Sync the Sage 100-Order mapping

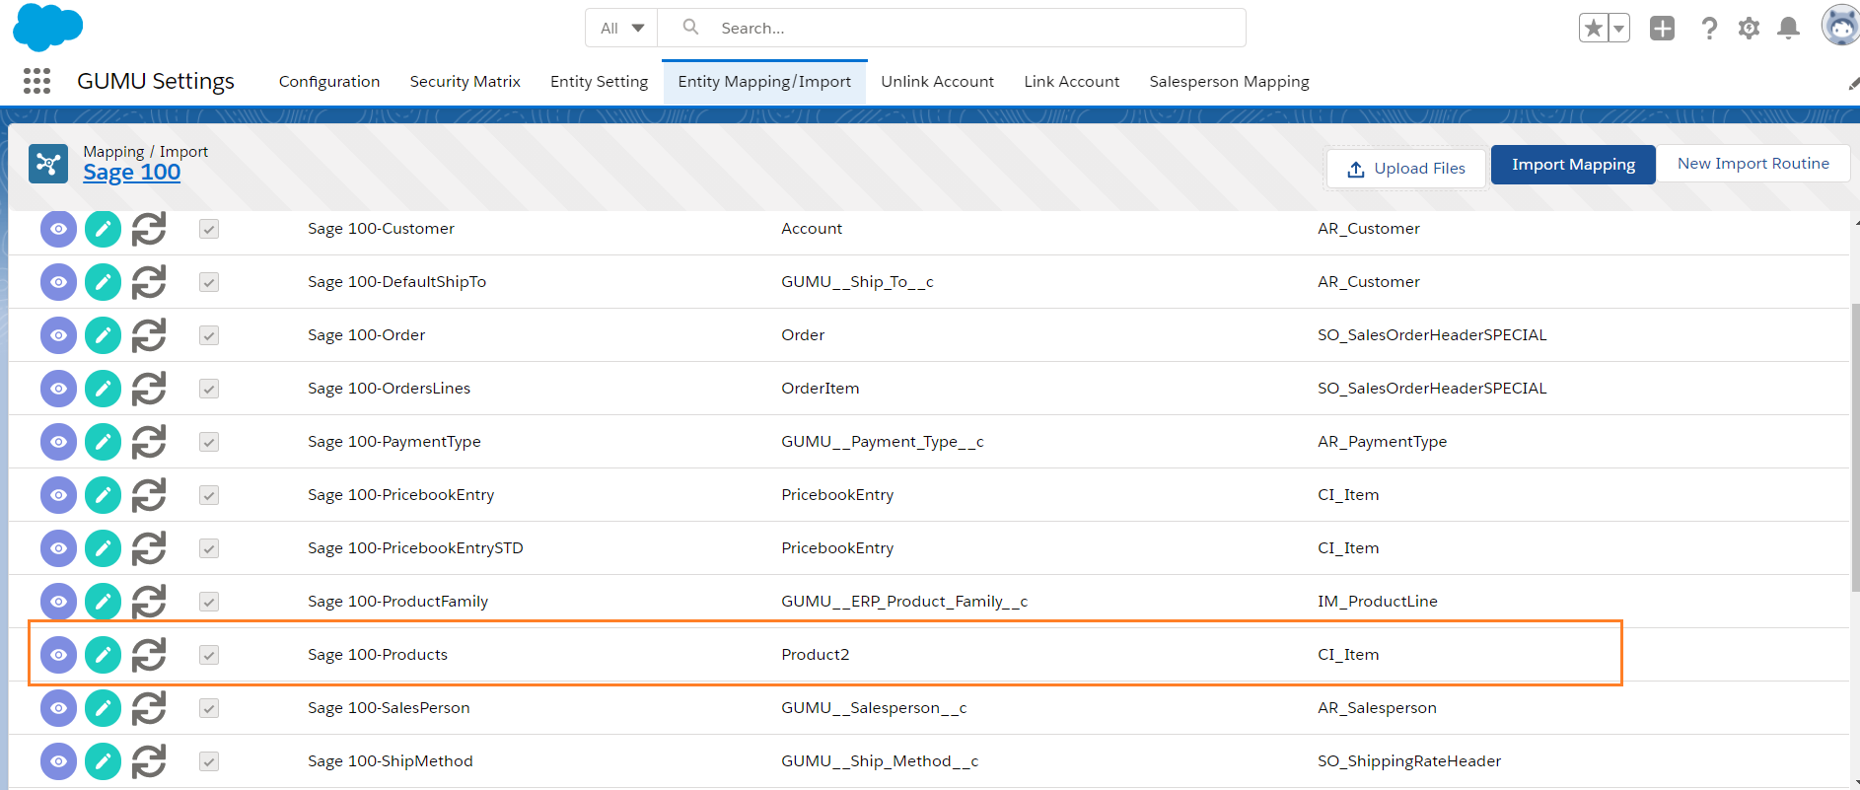[149, 335]
